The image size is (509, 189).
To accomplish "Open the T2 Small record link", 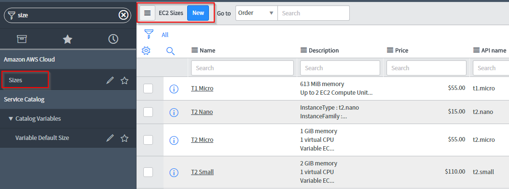I will 202,172.
